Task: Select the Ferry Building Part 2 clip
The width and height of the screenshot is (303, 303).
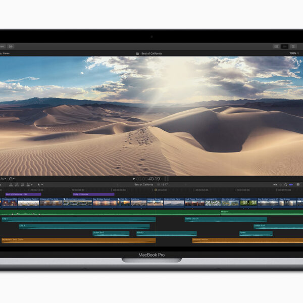Action: tap(29, 203)
